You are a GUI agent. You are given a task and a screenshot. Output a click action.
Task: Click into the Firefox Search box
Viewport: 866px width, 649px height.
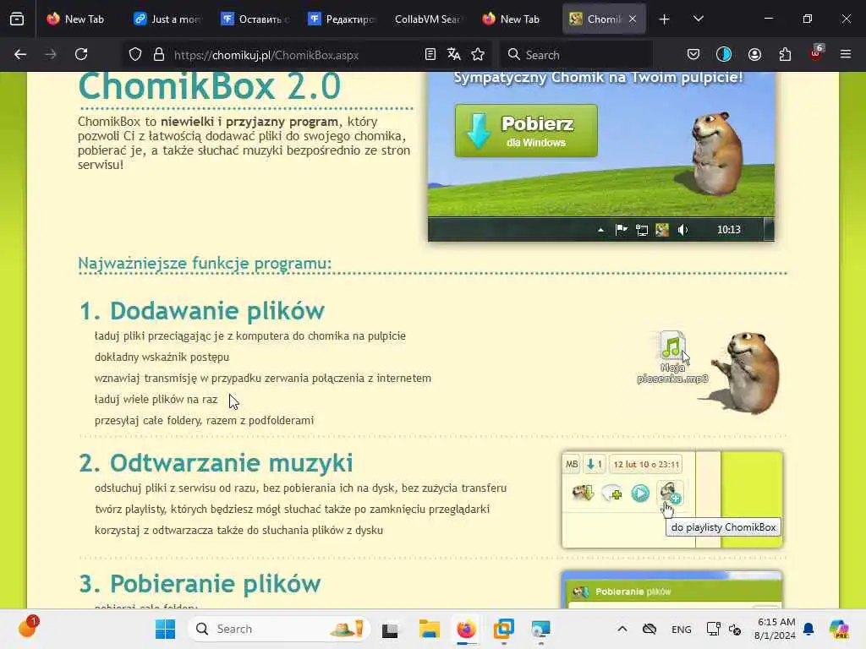(577, 55)
